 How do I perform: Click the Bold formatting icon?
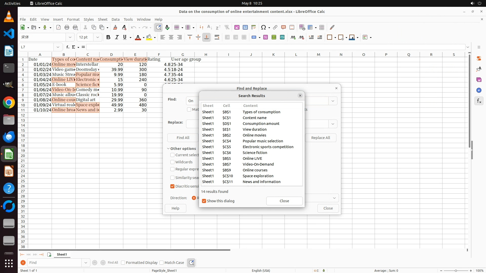click(x=108, y=37)
